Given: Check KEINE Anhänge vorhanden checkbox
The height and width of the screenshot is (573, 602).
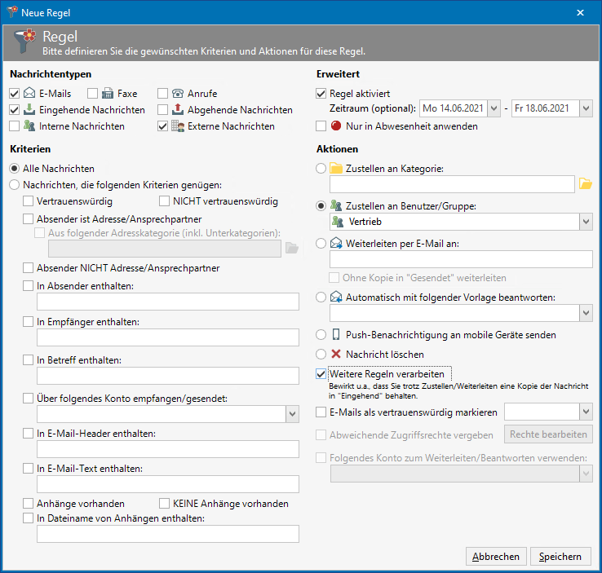Looking at the screenshot, I should tap(164, 503).
